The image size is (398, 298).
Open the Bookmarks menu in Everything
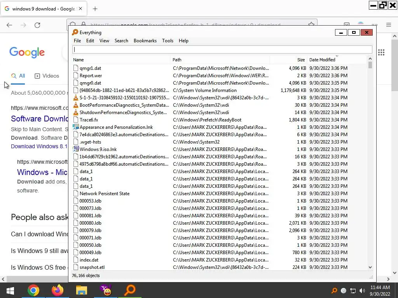point(145,41)
